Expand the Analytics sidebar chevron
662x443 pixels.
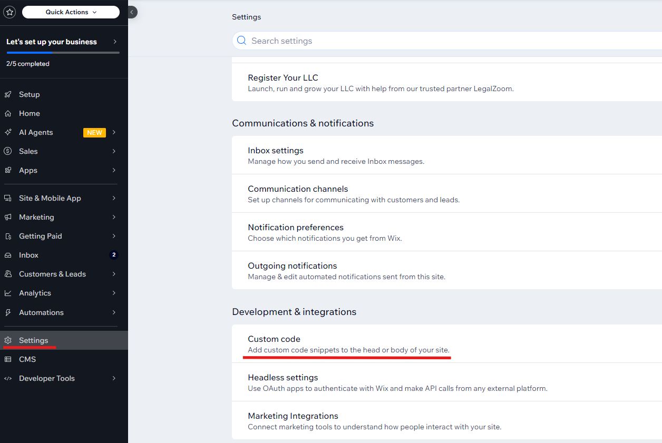pyautogui.click(x=114, y=293)
